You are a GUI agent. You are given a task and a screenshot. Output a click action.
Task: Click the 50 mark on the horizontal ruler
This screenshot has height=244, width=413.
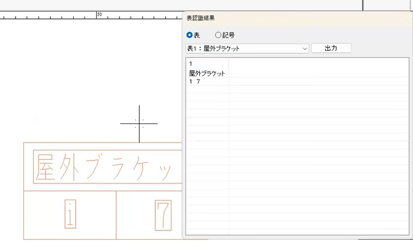click(x=99, y=15)
